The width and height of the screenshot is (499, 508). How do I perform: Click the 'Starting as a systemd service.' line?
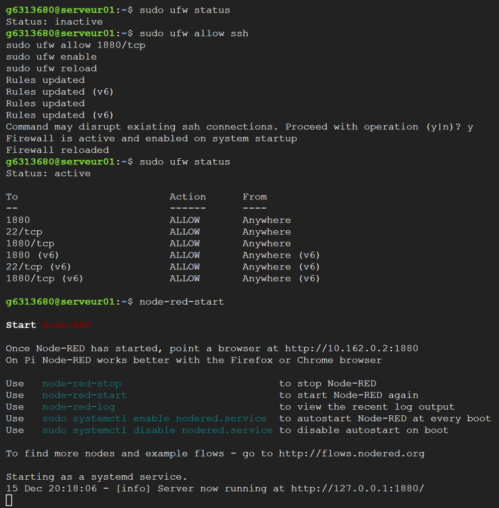pyautogui.click(x=96, y=477)
